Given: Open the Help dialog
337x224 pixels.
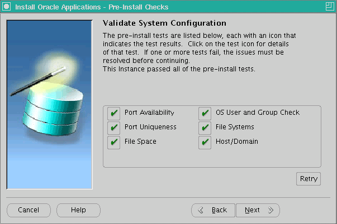Looking at the screenshot, I should click(78, 210).
